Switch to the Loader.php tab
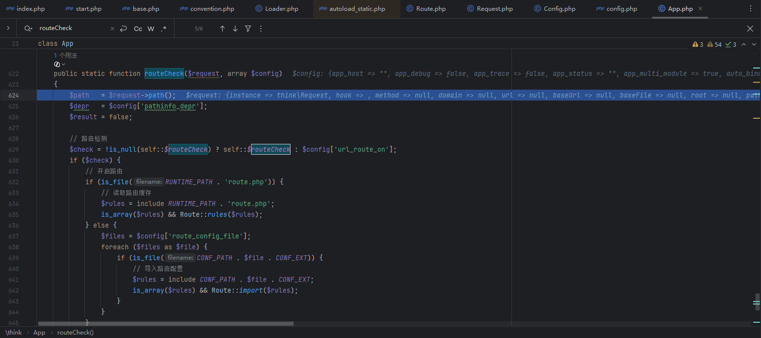 click(277, 9)
